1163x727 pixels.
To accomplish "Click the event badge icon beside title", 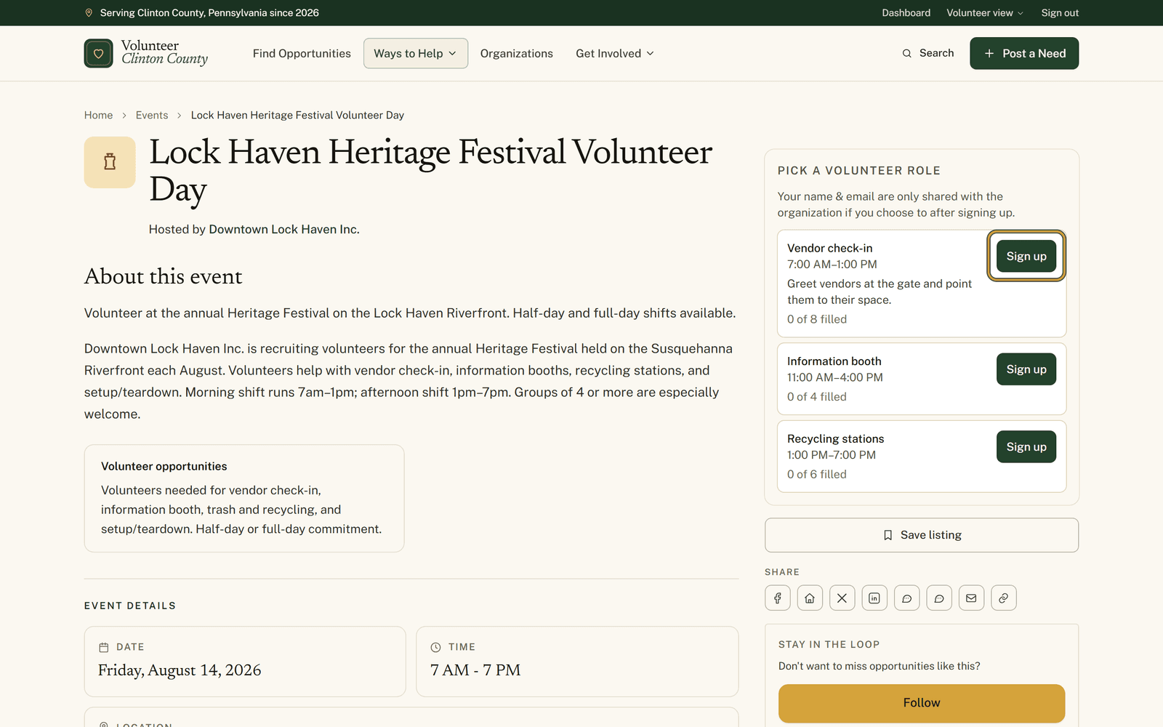I will coord(110,162).
